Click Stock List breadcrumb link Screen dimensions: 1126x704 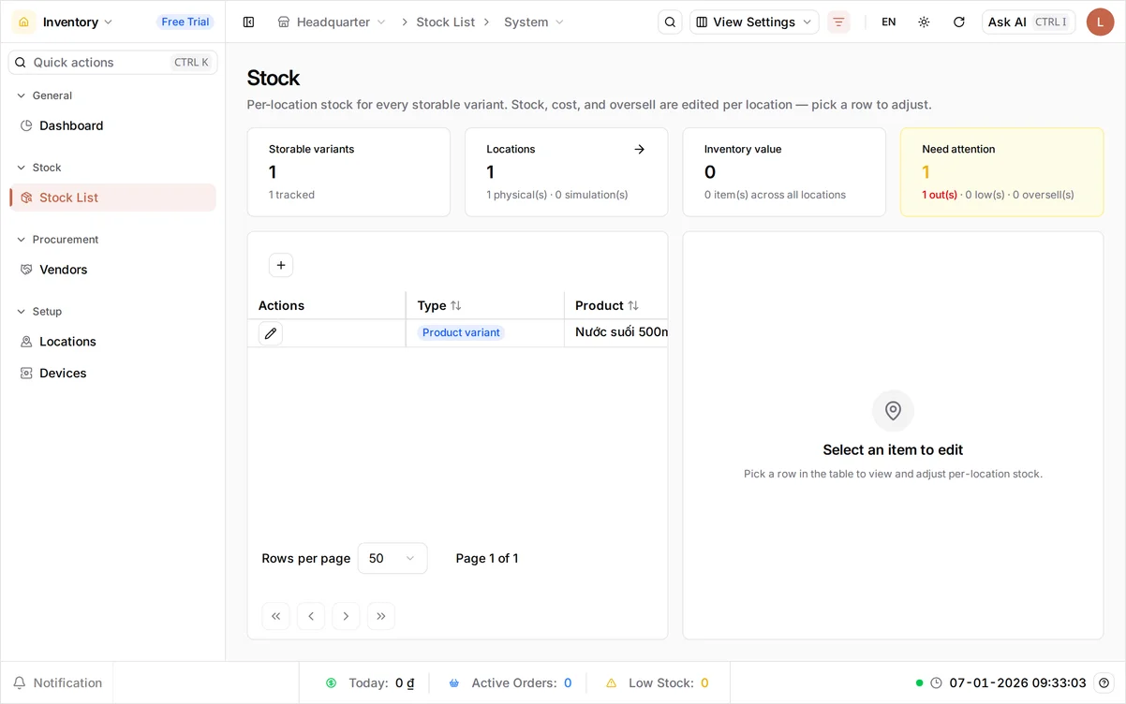pyautogui.click(x=445, y=22)
